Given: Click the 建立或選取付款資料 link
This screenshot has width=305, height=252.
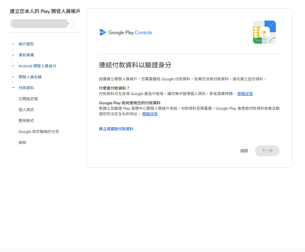Looking at the screenshot, I should point(116,129).
